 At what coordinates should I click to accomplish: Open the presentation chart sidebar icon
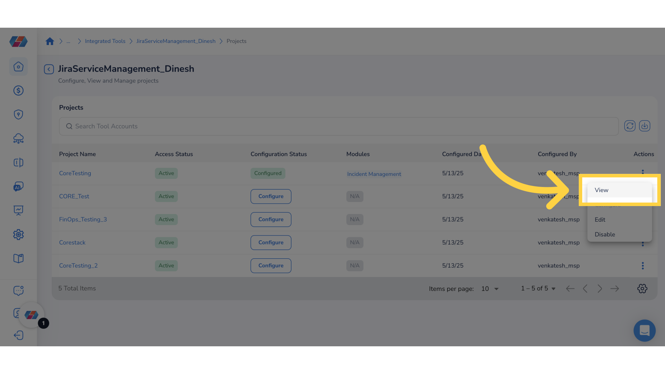(18, 210)
